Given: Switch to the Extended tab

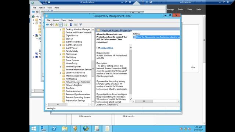Looking at the screenshot, I should 101,104.
